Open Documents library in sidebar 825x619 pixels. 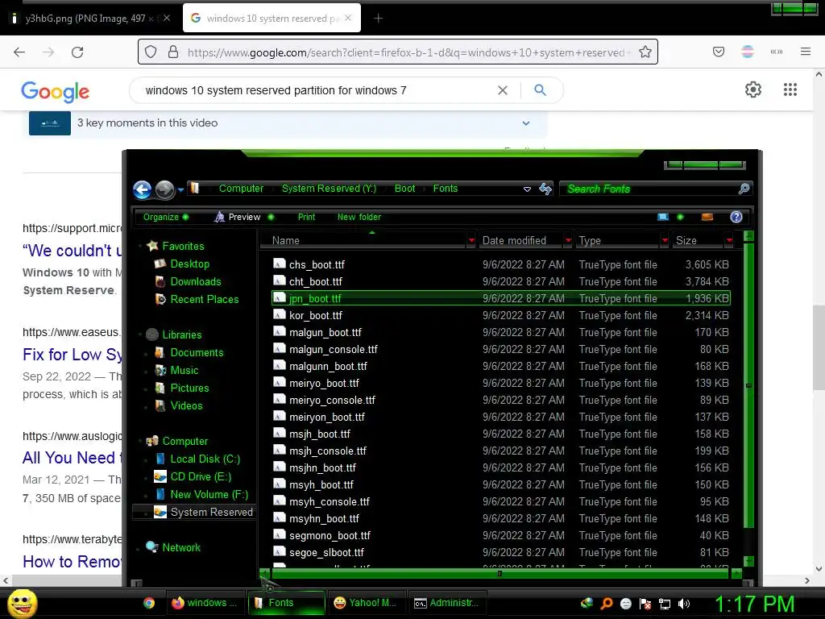tap(197, 353)
